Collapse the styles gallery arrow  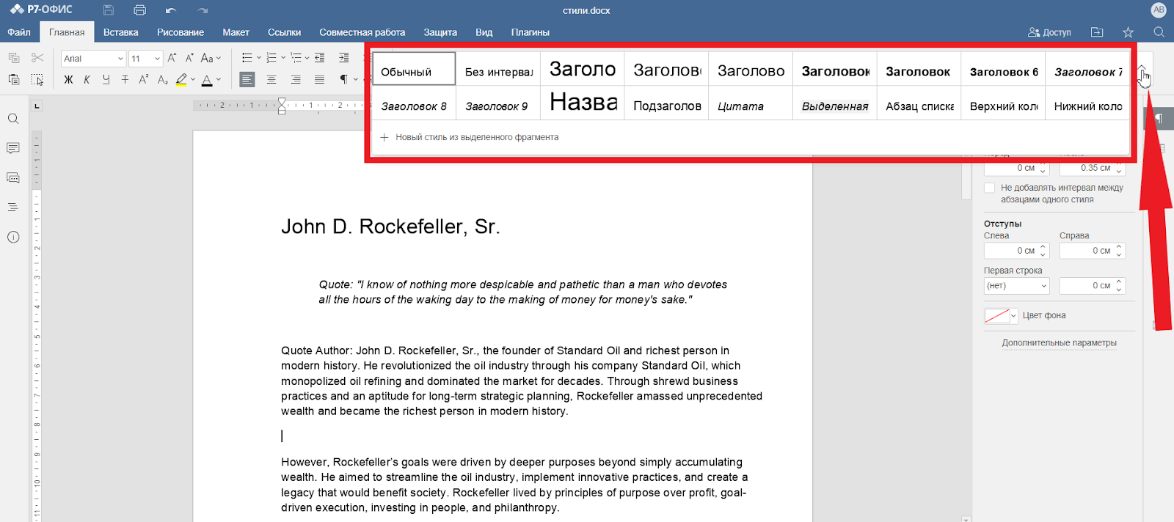[x=1142, y=68]
